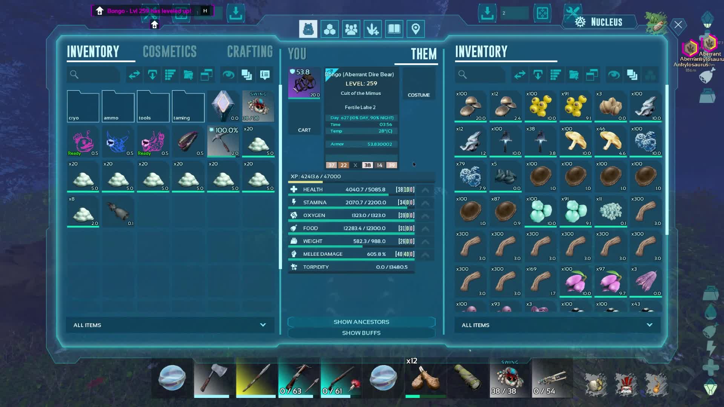The image size is (724, 407).
Task: Open the tribe members page icon
Action: [351, 29]
